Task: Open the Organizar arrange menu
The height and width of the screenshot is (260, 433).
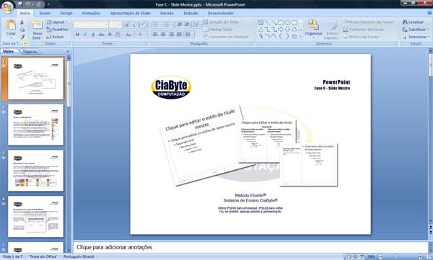Action: tap(313, 30)
